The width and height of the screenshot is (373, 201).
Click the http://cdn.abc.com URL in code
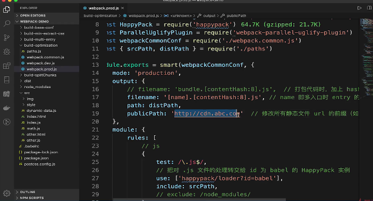point(207,113)
